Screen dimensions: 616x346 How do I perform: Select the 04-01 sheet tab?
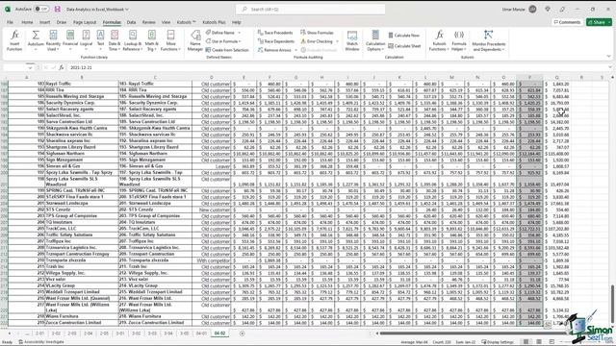point(201,334)
